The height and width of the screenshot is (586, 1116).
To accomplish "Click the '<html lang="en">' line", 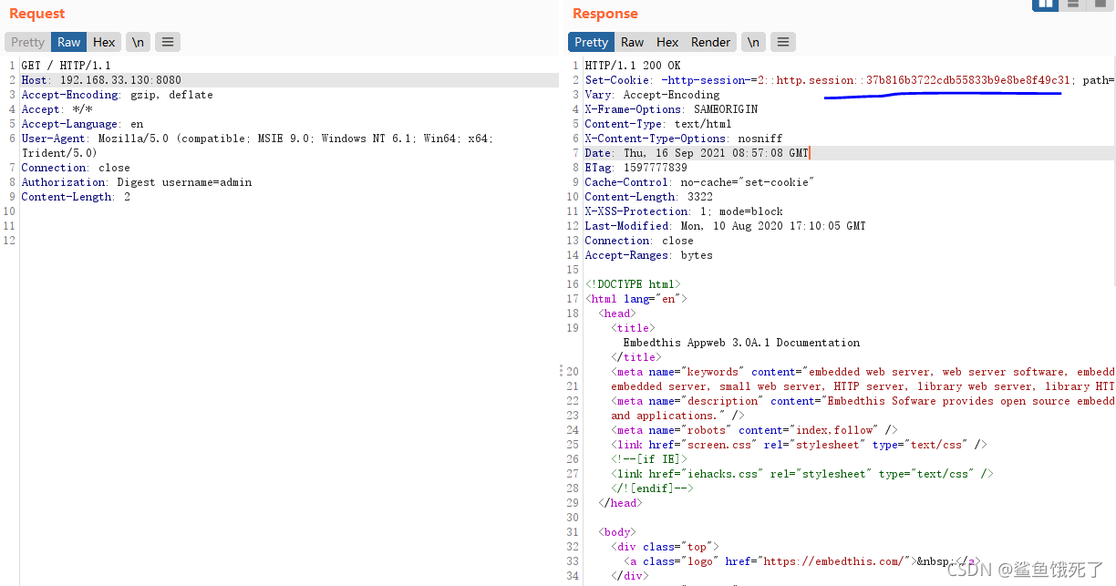I will coord(636,299).
